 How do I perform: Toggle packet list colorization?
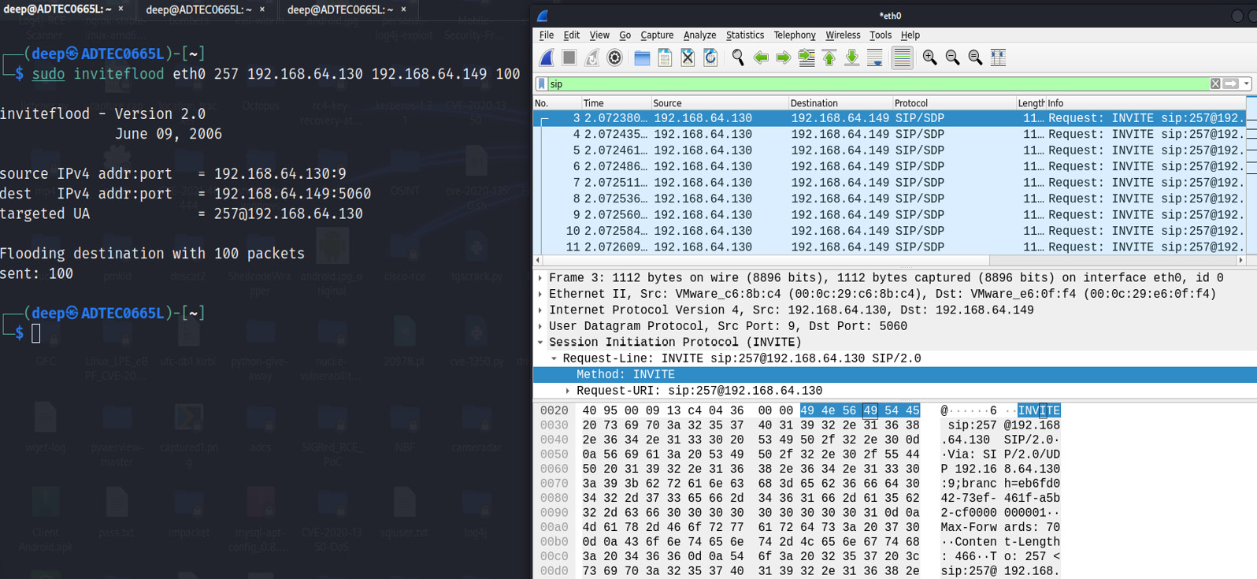coord(902,58)
